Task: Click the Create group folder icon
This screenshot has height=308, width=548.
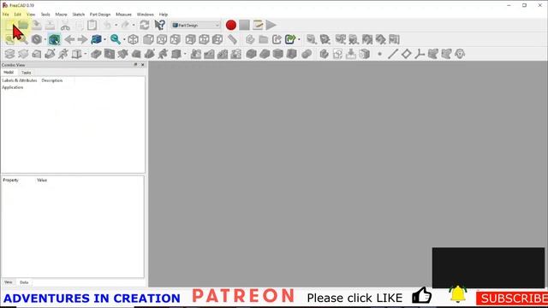Action: [x=264, y=39]
